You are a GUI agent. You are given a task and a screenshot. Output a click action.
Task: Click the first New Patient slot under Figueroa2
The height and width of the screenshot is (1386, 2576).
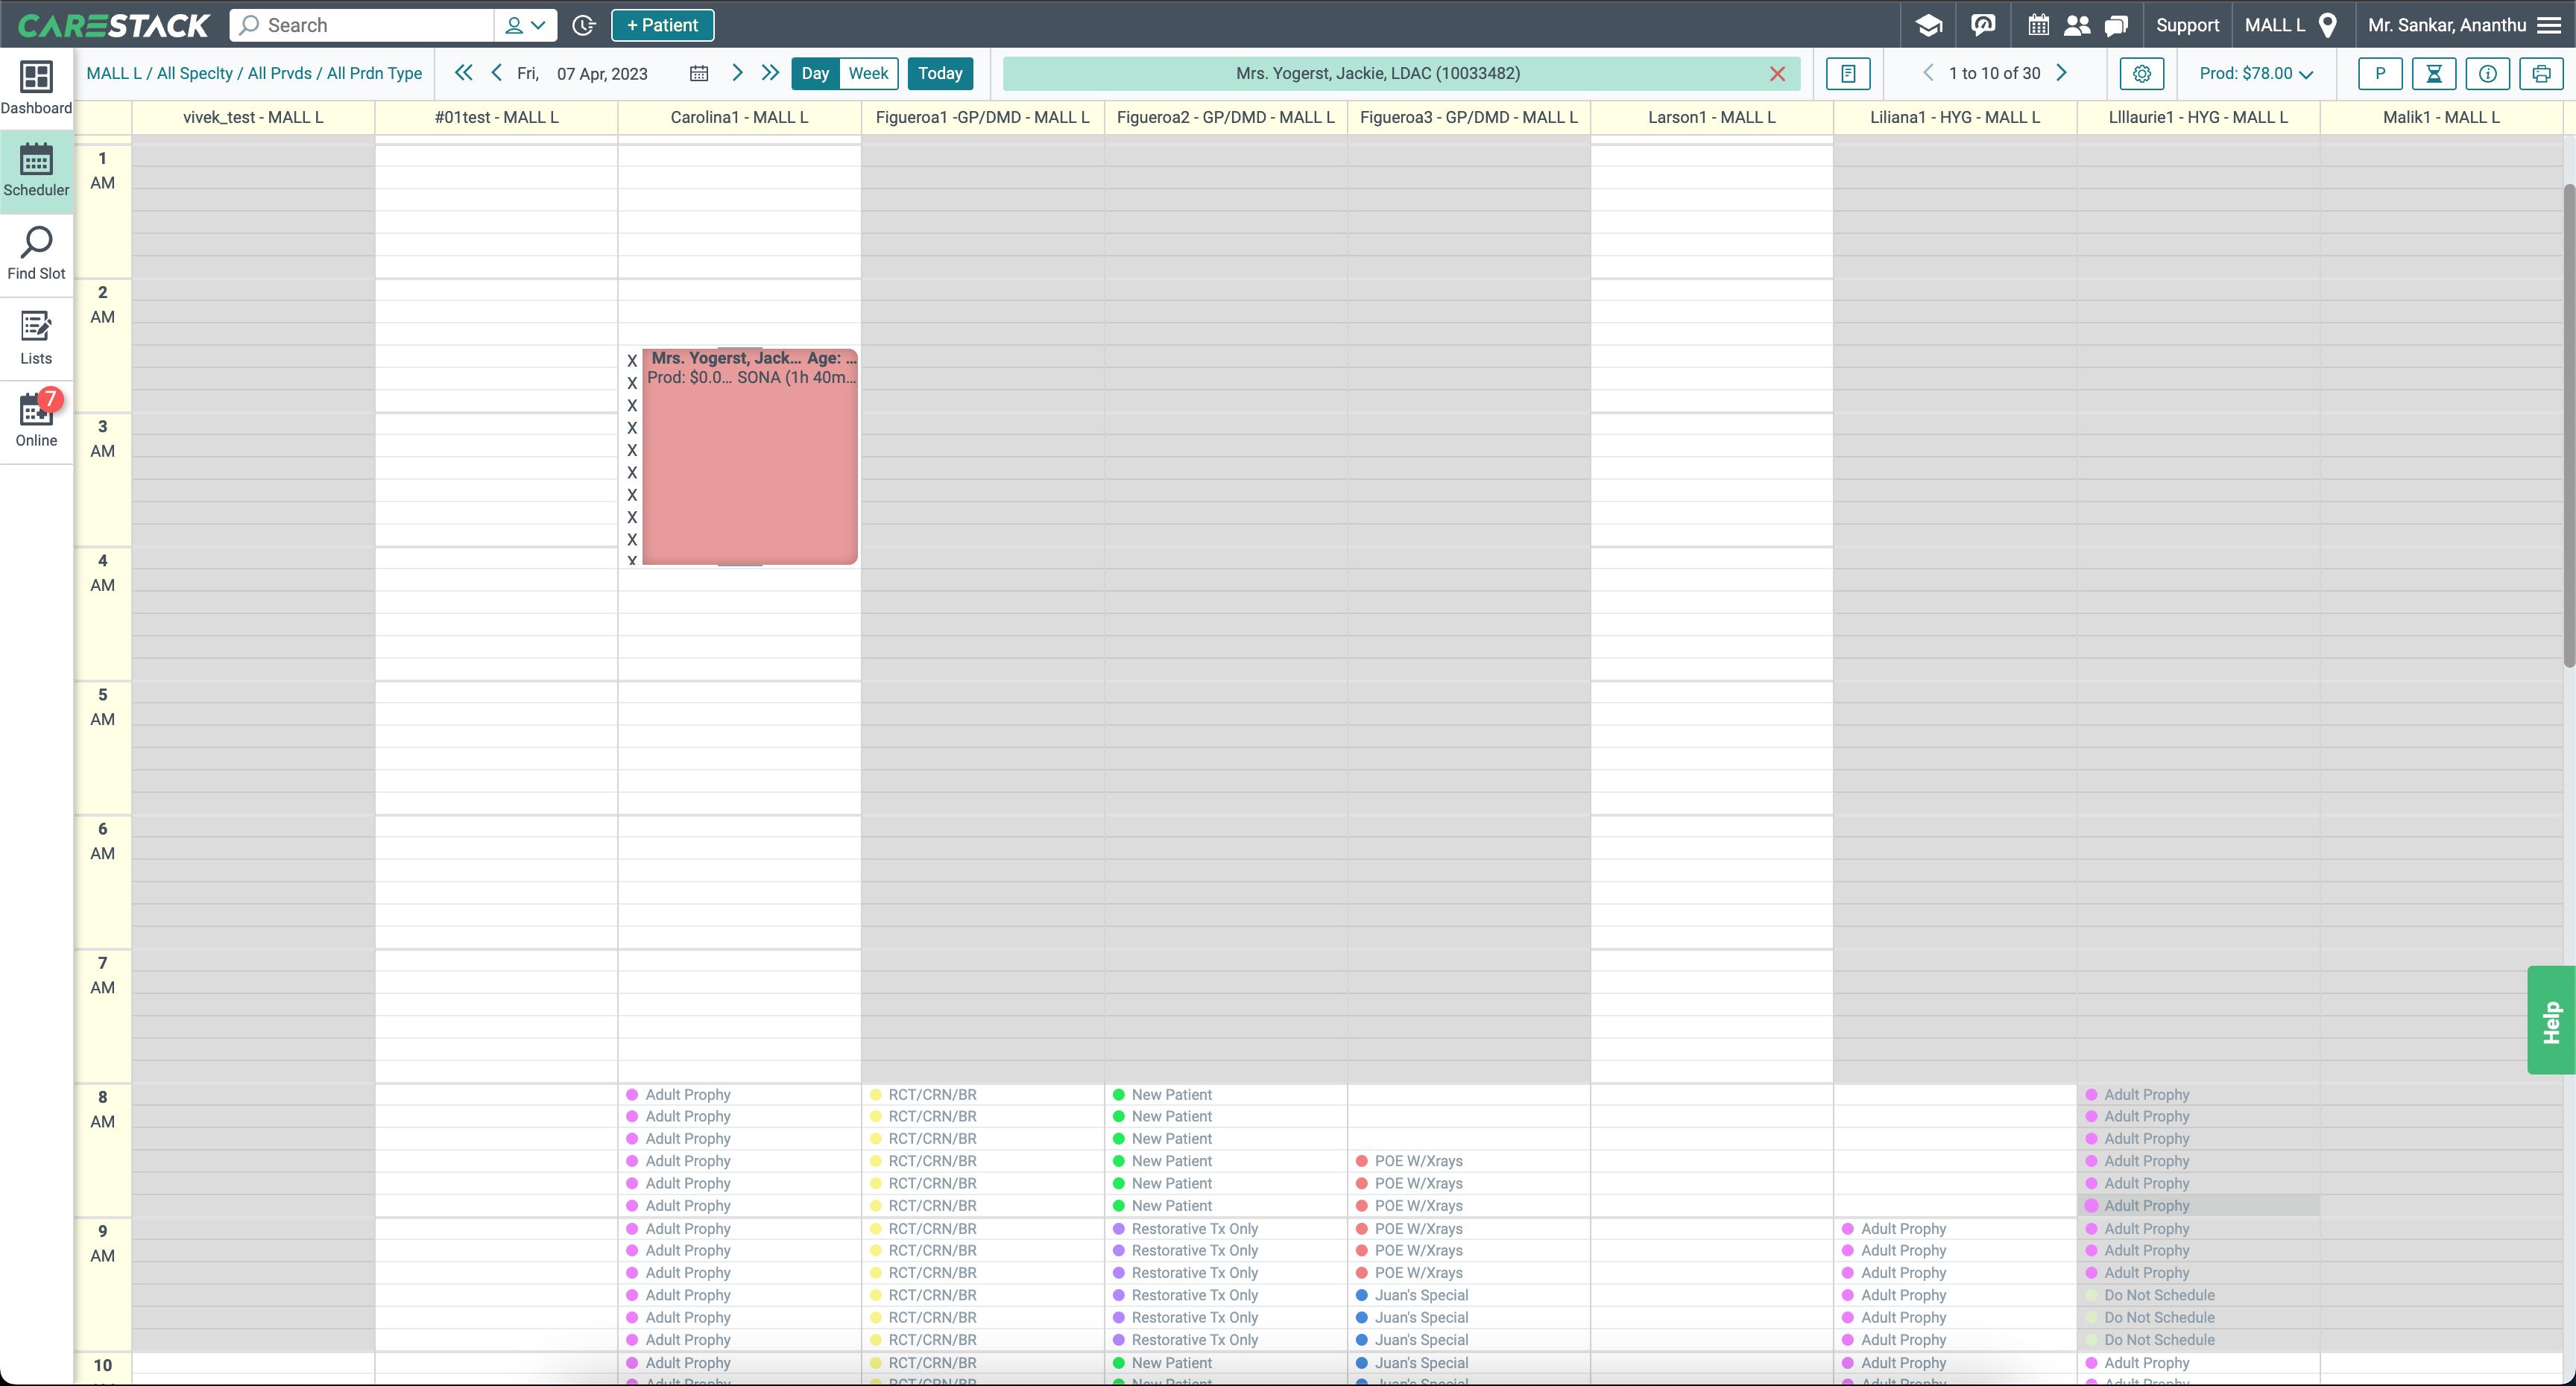1225,1095
